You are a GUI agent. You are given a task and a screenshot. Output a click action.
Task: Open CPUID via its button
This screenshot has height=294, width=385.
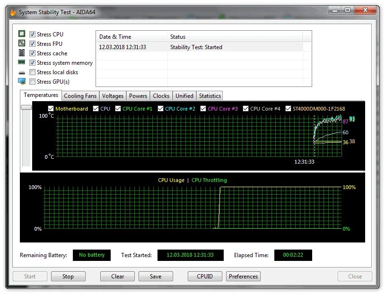[205, 277]
